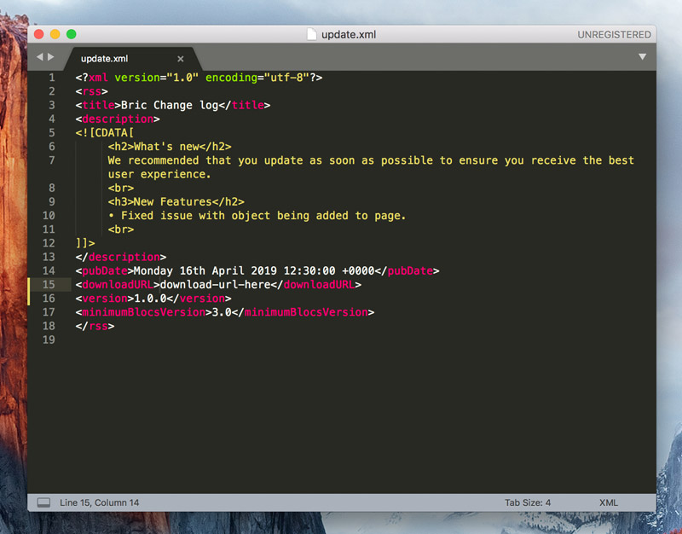Click the version '1.0.0' value
The width and height of the screenshot is (682, 534).
click(150, 299)
